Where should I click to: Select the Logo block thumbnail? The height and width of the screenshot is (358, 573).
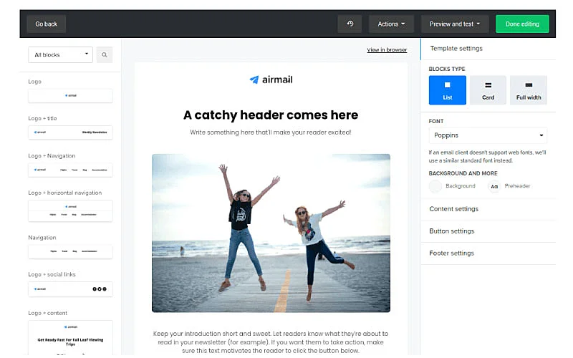(70, 95)
